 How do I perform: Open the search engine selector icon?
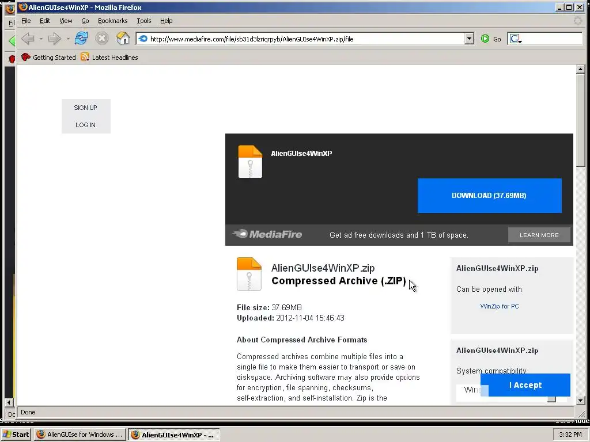(516, 39)
